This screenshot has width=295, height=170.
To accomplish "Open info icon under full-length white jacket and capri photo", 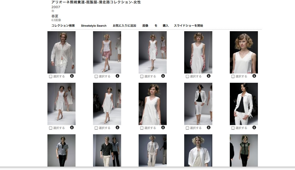I will pos(208,128).
